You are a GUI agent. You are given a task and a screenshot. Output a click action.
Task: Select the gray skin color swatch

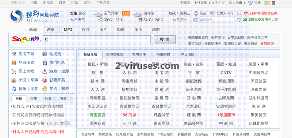tap(273, 3)
